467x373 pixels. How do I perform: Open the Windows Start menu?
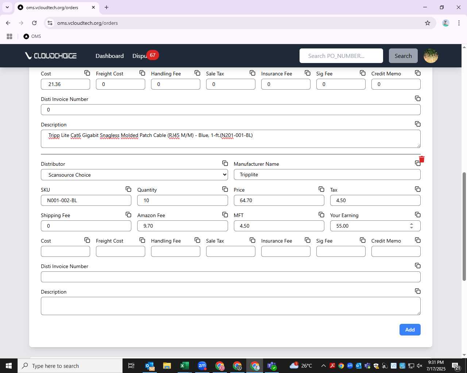9,366
